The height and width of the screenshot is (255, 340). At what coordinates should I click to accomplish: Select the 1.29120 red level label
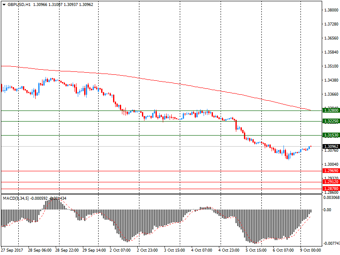[x=331, y=182]
